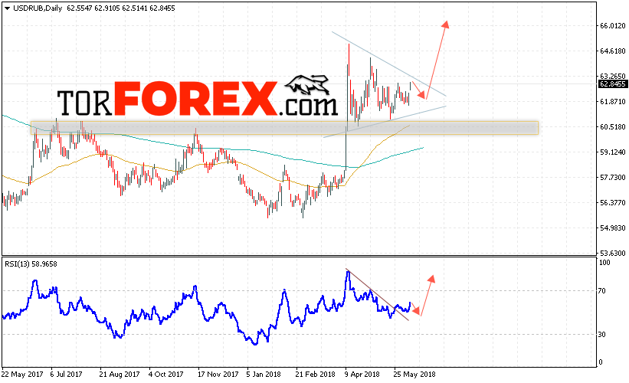Select the brown RSI descending trendline
This screenshot has height=383, width=629.
[377, 295]
